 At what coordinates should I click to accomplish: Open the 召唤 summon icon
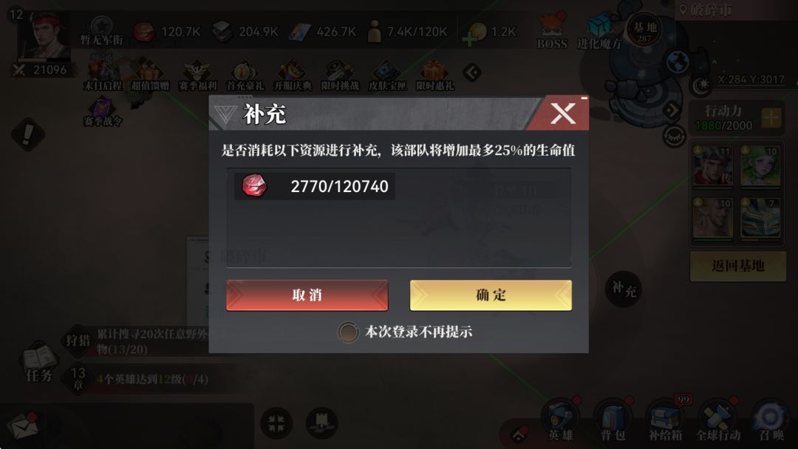(x=771, y=420)
